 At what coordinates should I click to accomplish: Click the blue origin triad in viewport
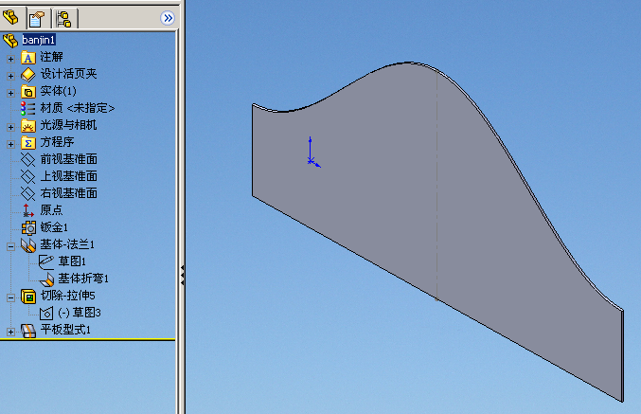313,153
